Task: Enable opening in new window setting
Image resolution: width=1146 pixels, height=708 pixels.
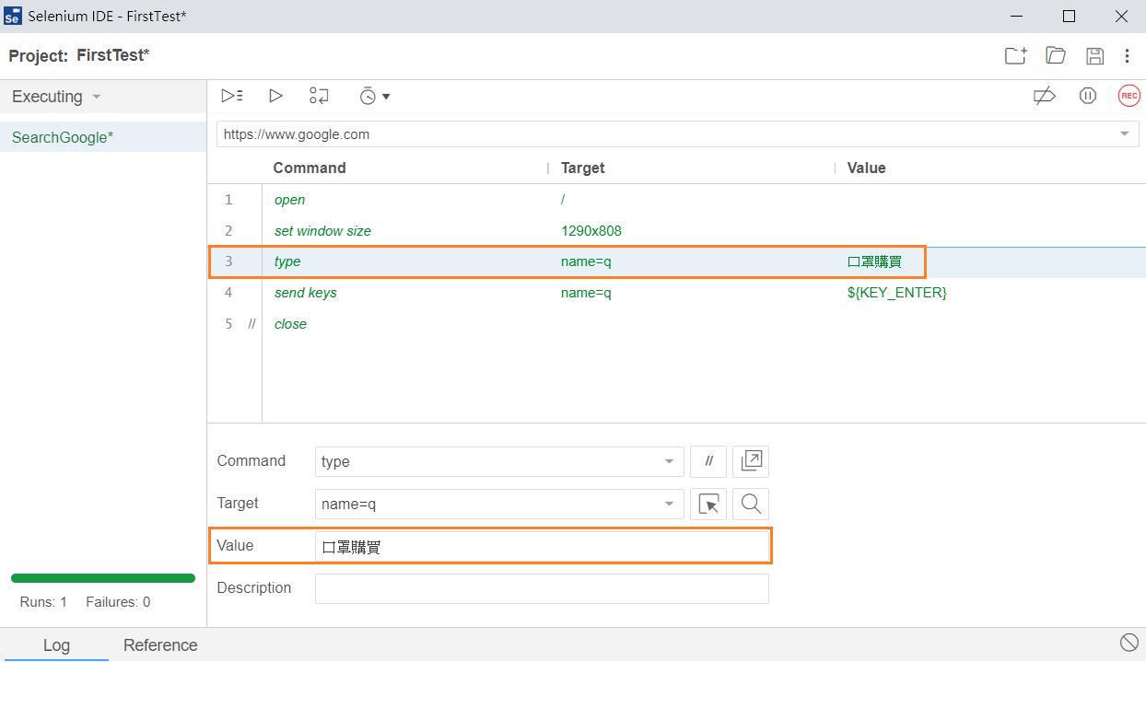Action: (x=751, y=461)
